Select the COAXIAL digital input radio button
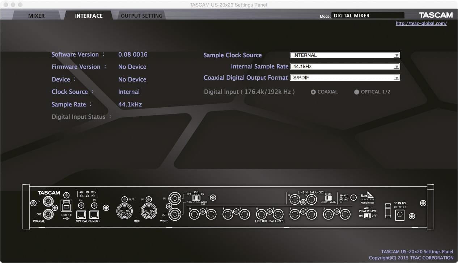 [313, 92]
